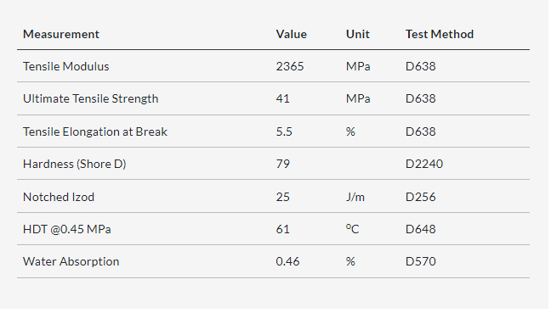Click the D570 test method cell
Screen dimensions: 551x313
click(421, 261)
